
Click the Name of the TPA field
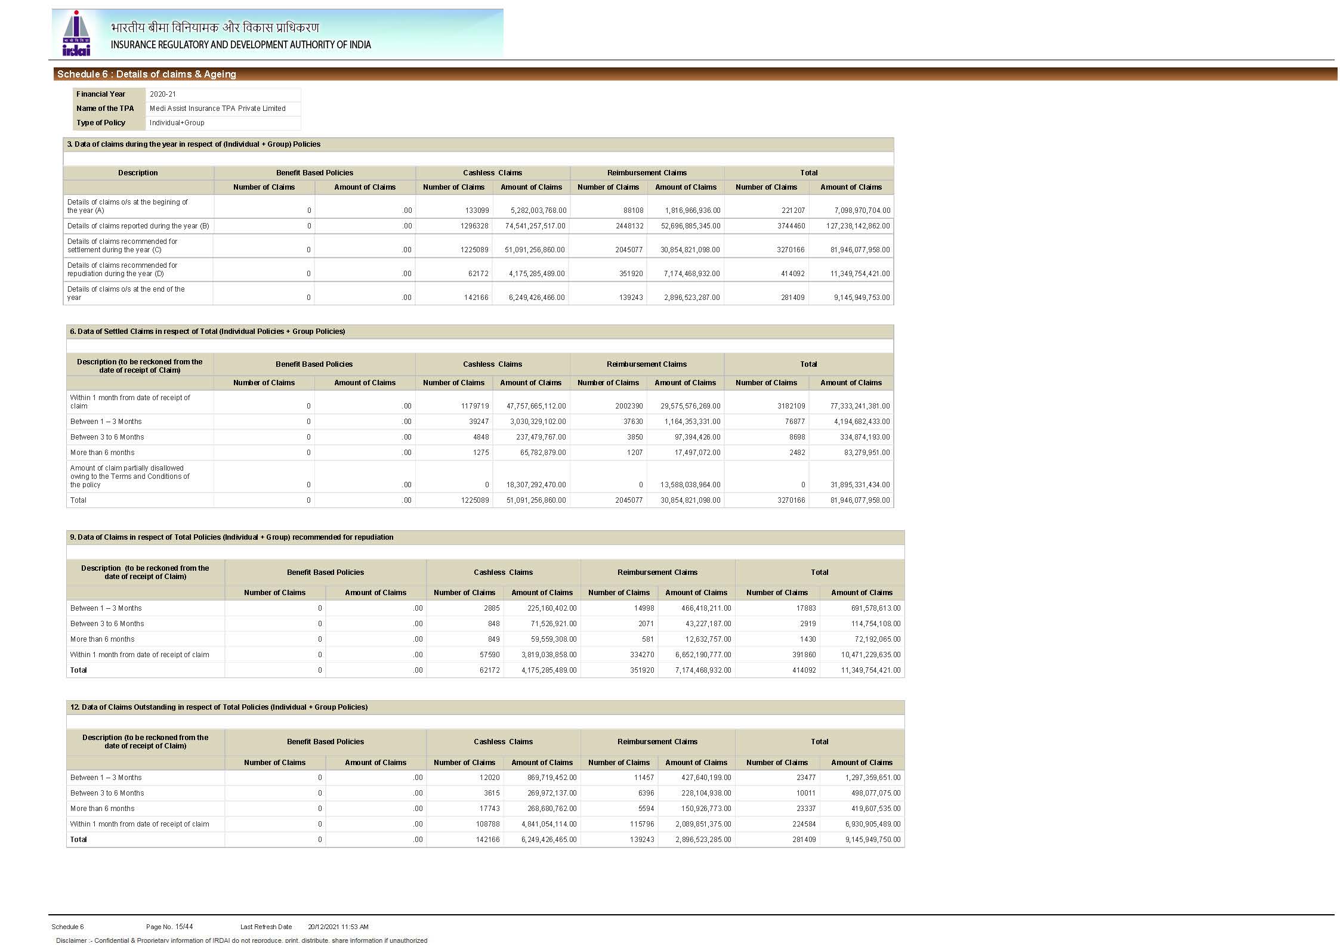tap(217, 109)
